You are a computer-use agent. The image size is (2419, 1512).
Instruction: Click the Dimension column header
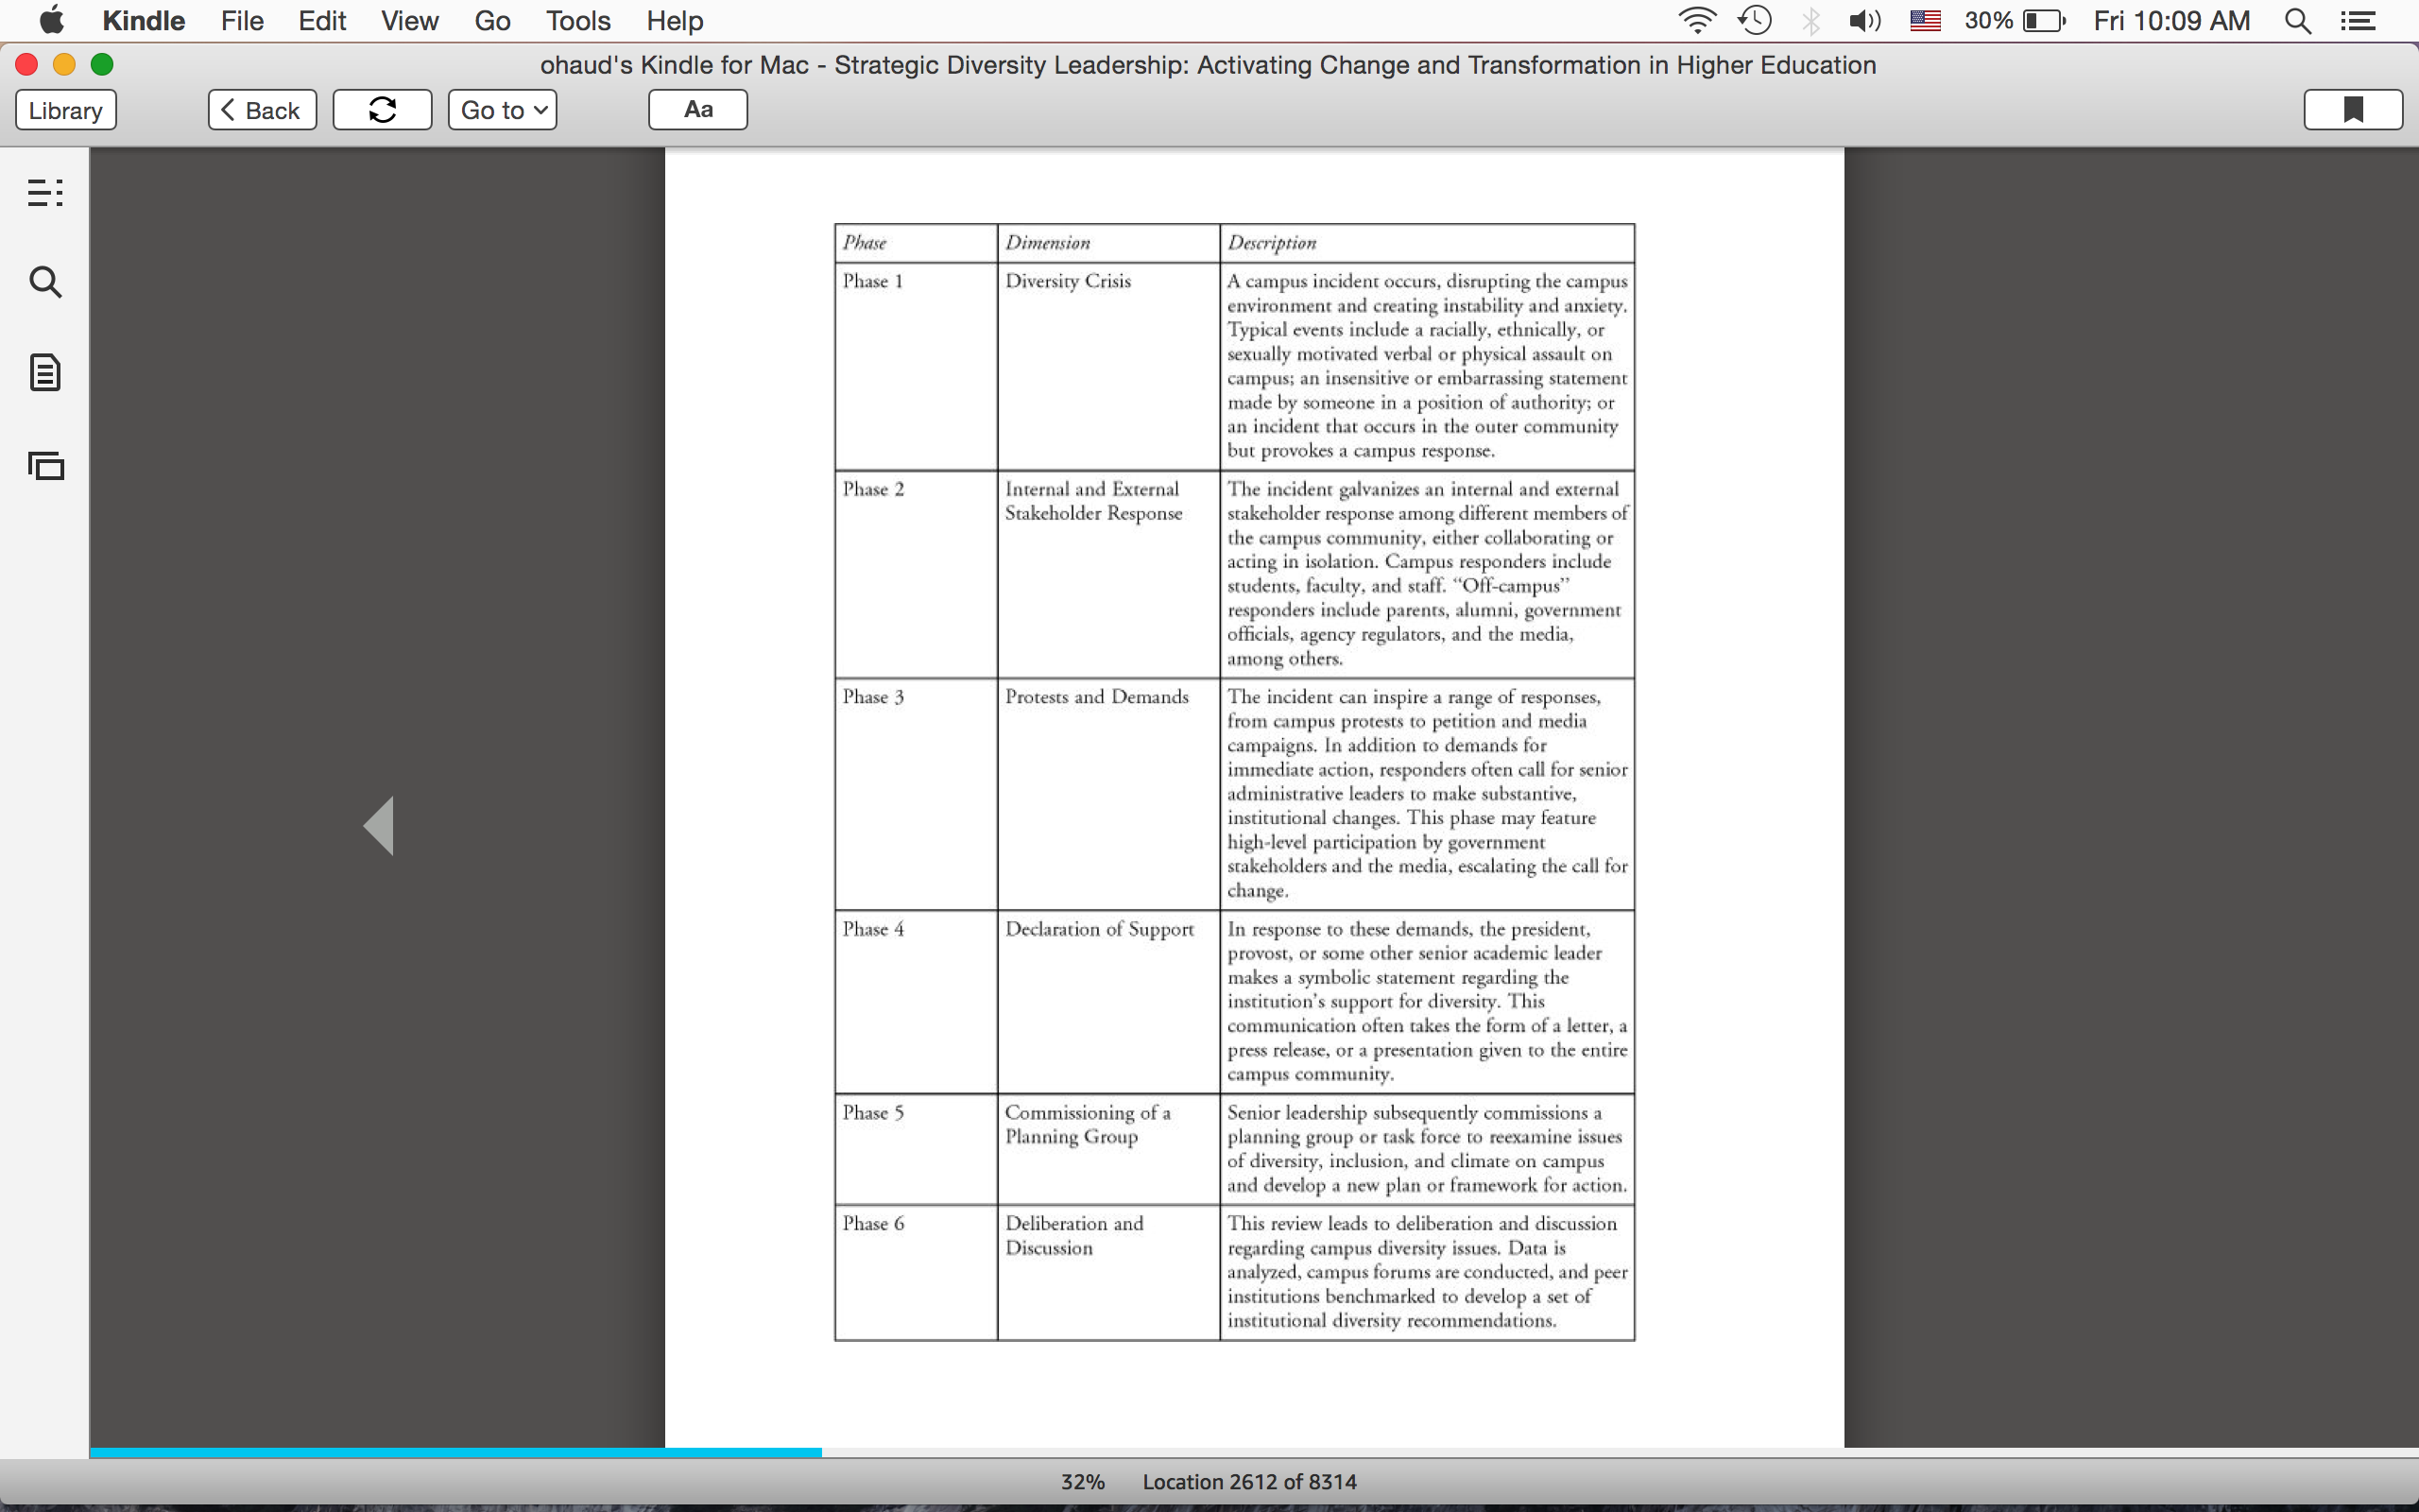tap(1108, 243)
